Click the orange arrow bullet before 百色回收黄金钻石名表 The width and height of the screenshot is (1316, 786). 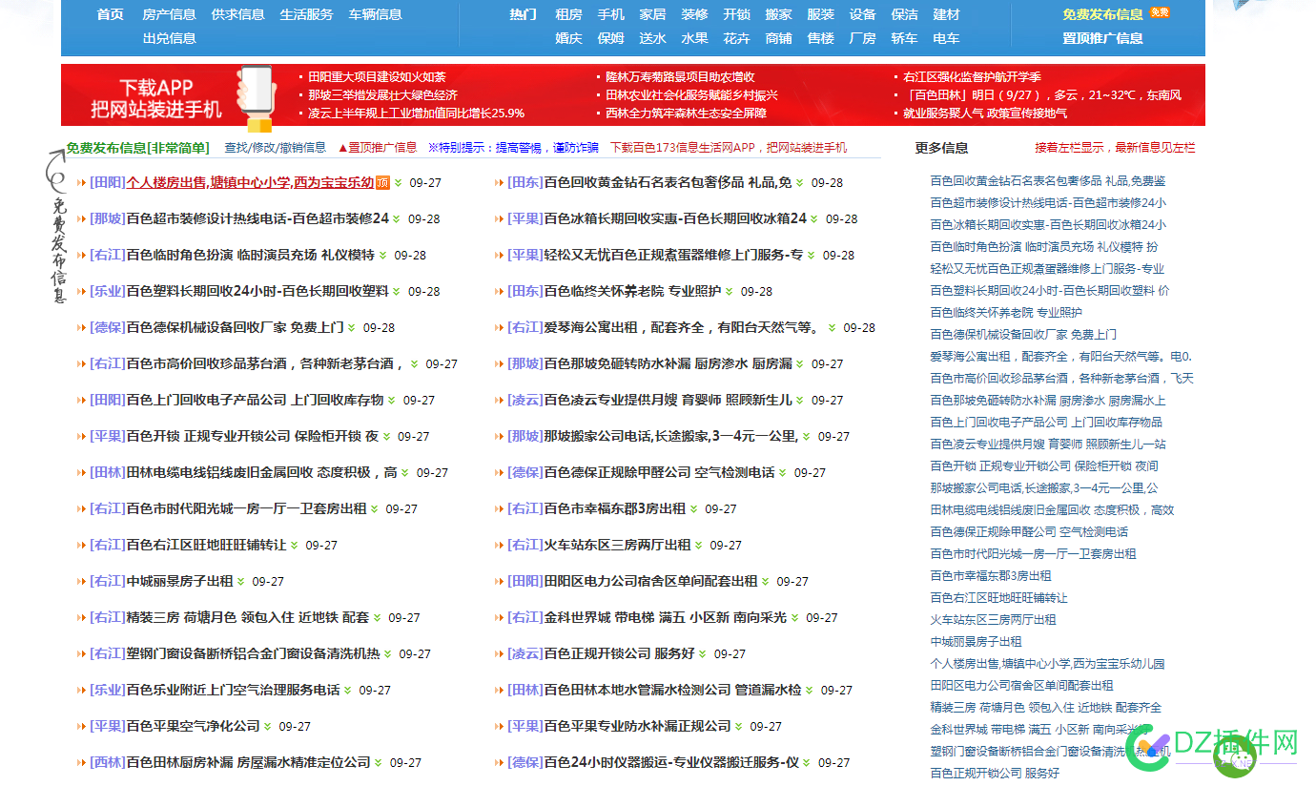(499, 183)
